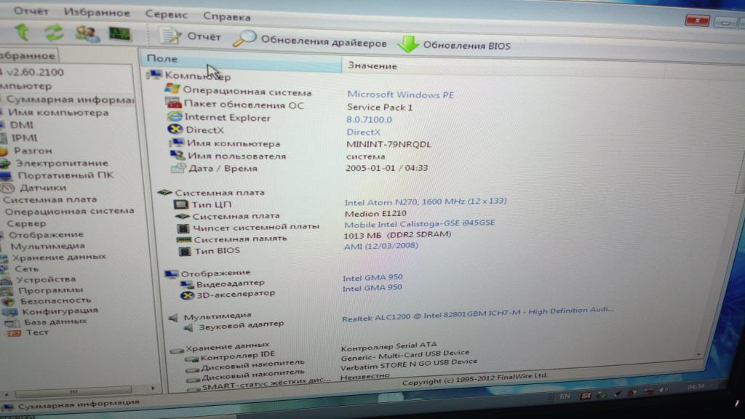This screenshot has width=745, height=419.
Task: Click the Звуковой адаптер speaker icon
Action: coord(189,327)
